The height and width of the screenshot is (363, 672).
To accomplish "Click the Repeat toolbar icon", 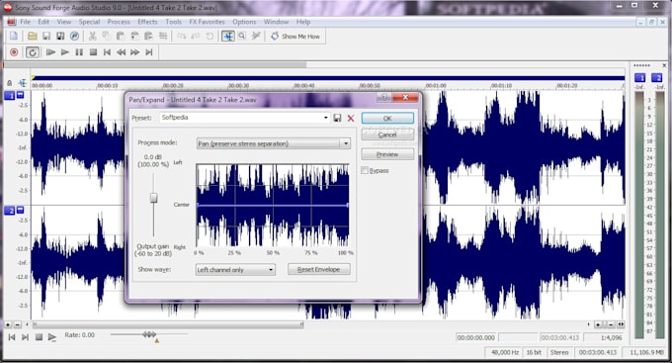I will [x=210, y=37].
